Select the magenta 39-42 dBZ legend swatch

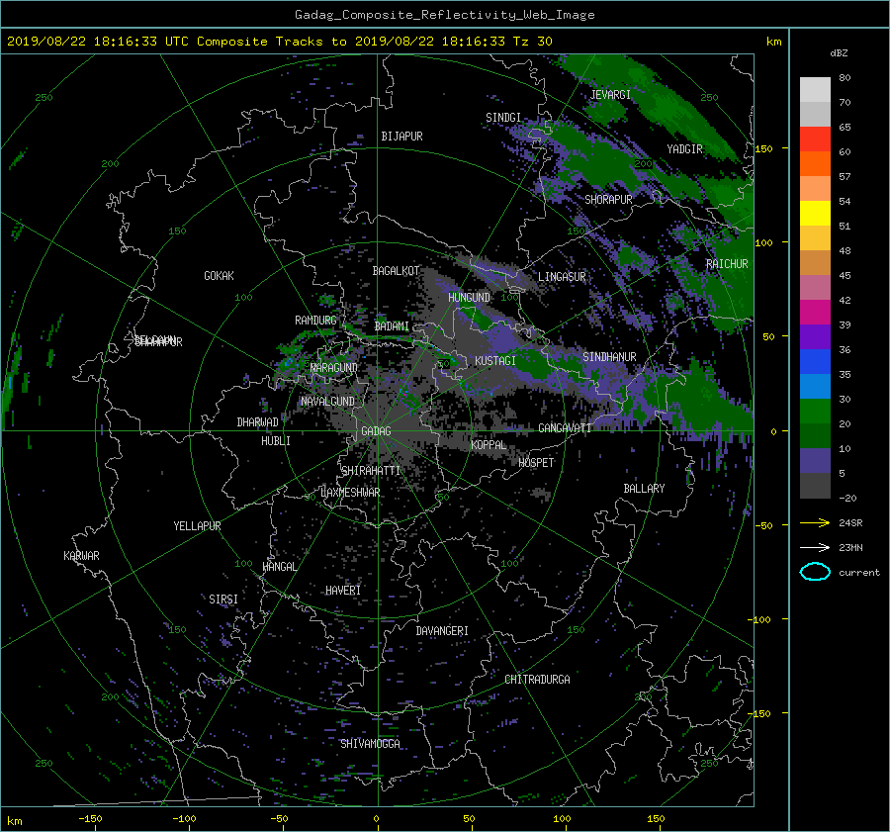(x=815, y=312)
